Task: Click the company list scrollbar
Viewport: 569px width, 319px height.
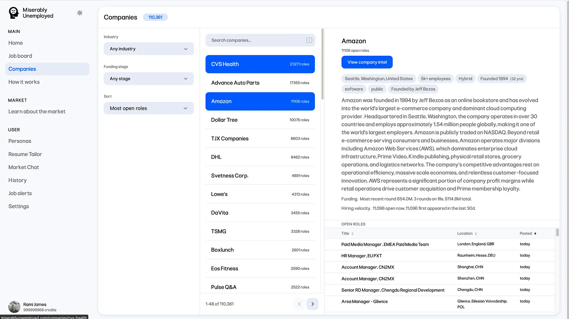Action: coord(322,64)
